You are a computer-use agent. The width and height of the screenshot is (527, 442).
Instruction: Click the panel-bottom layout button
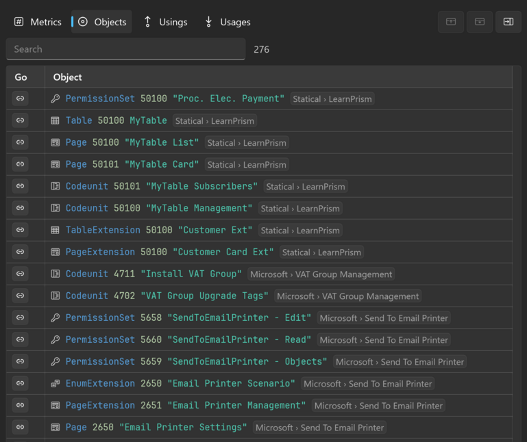(480, 22)
